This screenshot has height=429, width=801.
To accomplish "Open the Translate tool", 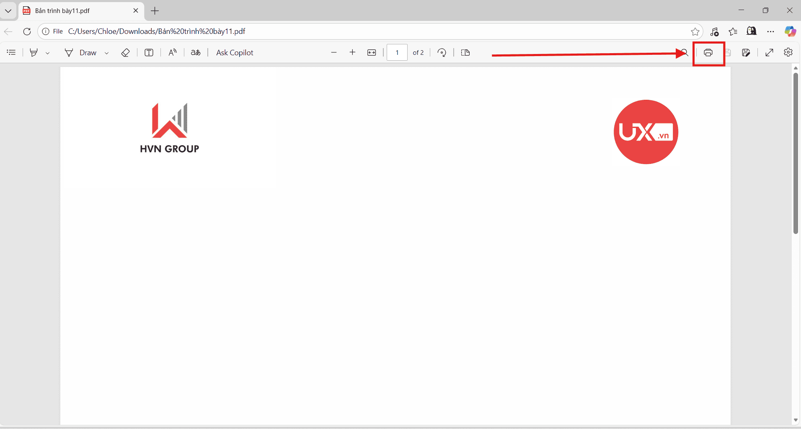I will point(196,52).
